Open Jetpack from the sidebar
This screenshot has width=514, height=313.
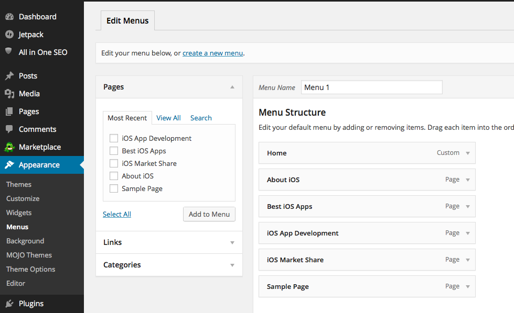tap(9, 34)
